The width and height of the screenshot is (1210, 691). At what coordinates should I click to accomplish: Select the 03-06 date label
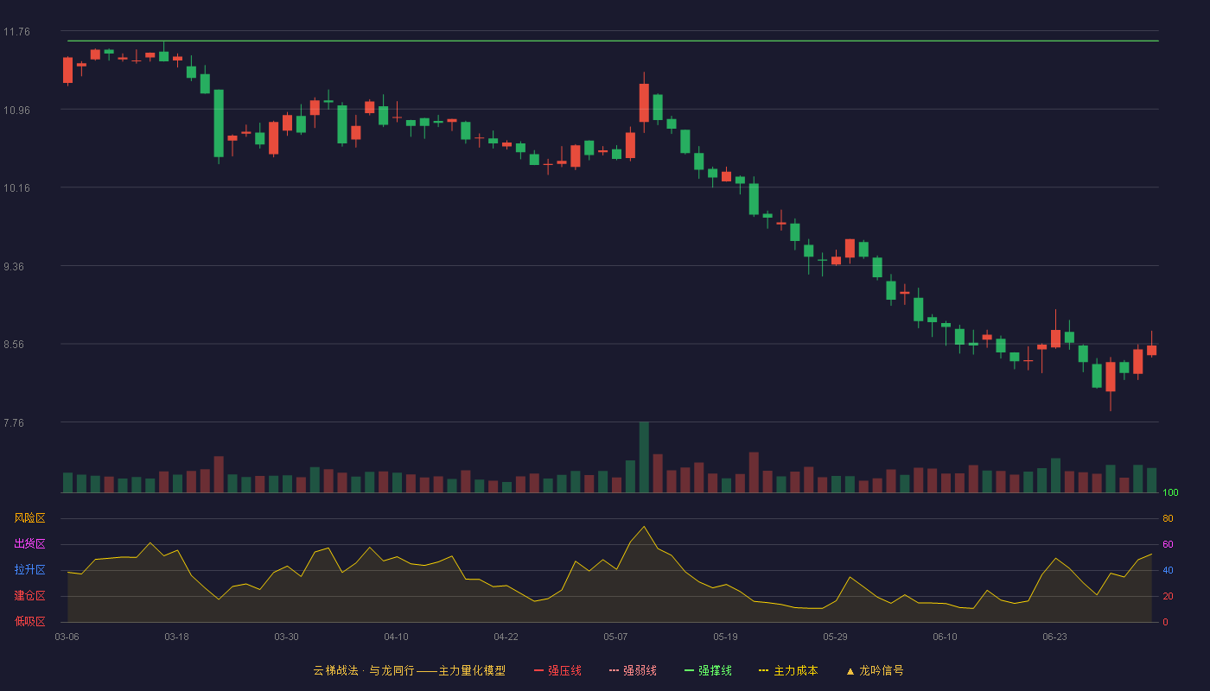[x=67, y=637]
